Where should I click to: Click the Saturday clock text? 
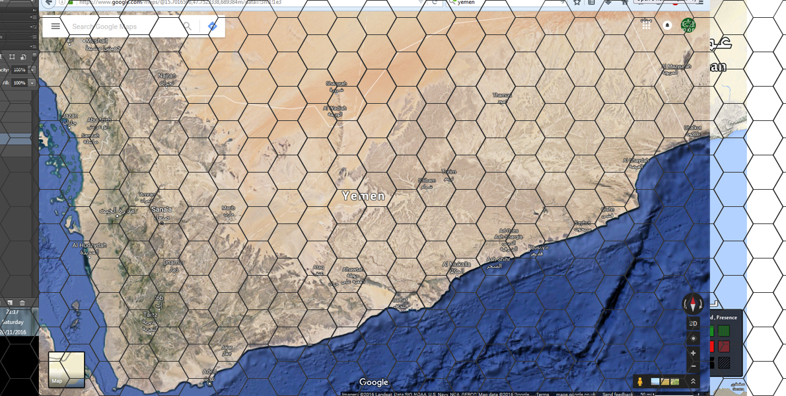(13, 322)
